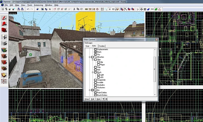Select the red arrow Selection tool
This screenshot has height=122, width=203.
pyautogui.click(x=4, y=18)
